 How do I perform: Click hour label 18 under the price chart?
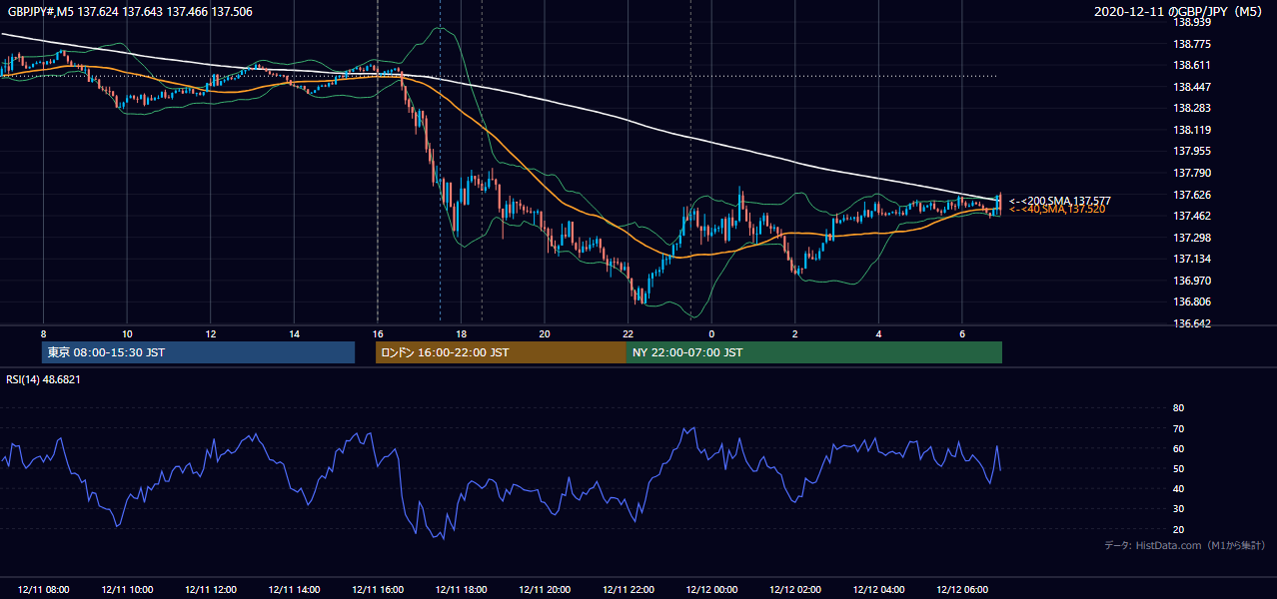click(x=461, y=333)
